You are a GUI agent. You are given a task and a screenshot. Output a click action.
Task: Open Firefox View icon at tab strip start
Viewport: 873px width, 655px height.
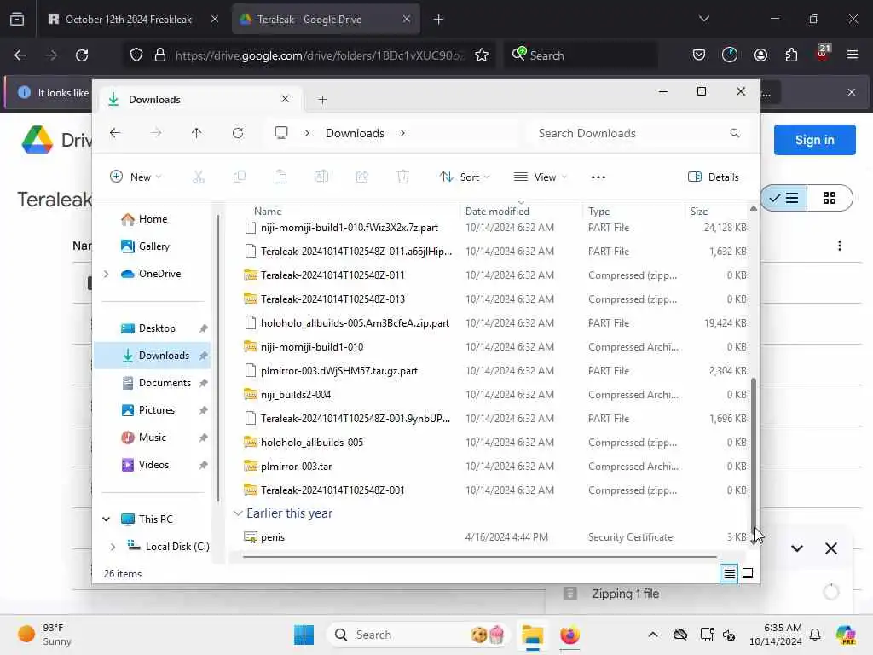pyautogui.click(x=17, y=20)
